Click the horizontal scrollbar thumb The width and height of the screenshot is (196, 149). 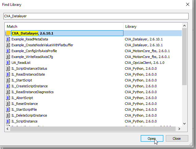93,129
